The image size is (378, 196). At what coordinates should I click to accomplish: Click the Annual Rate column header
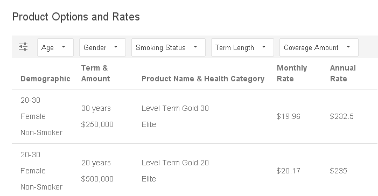tap(343, 73)
